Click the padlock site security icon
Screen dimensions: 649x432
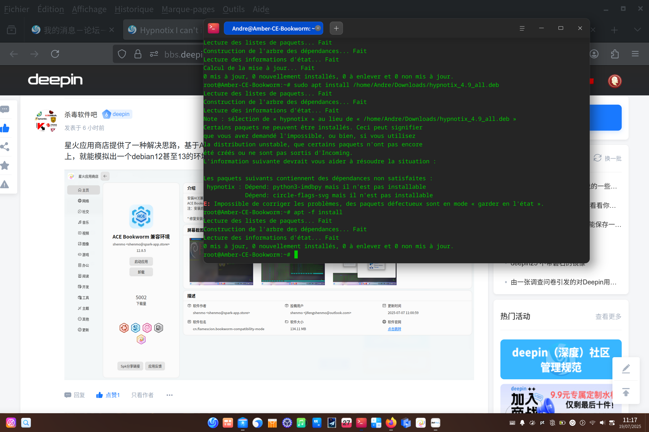[138, 54]
